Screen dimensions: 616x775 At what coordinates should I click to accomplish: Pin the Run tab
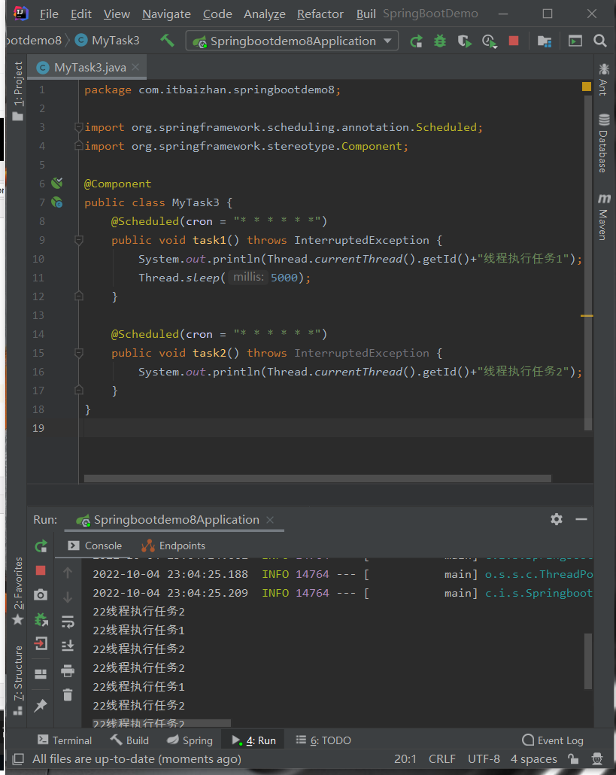pos(41,705)
